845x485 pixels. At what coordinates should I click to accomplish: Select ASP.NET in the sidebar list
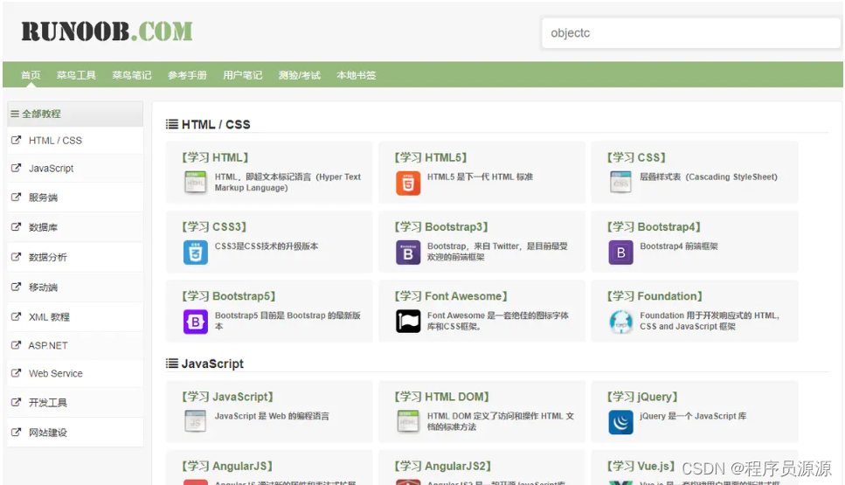(x=48, y=345)
